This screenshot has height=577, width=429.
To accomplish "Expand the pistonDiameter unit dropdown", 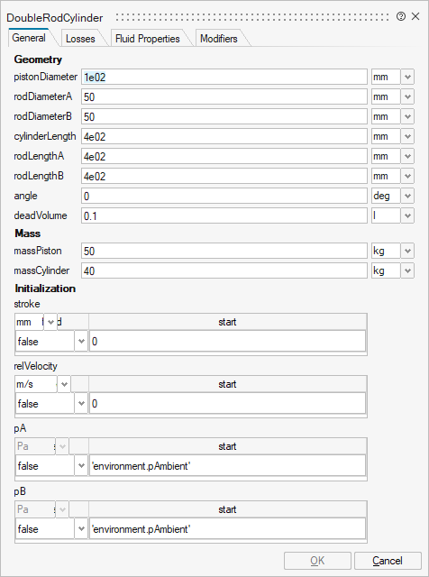I will 407,77.
